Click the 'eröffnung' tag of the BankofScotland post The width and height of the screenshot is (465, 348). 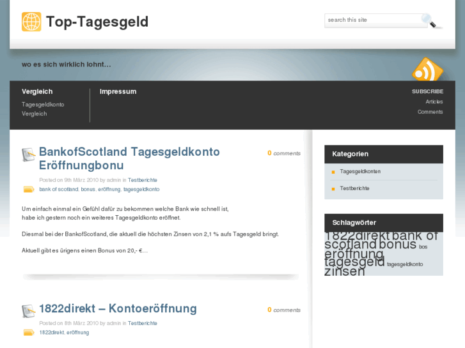pos(109,189)
